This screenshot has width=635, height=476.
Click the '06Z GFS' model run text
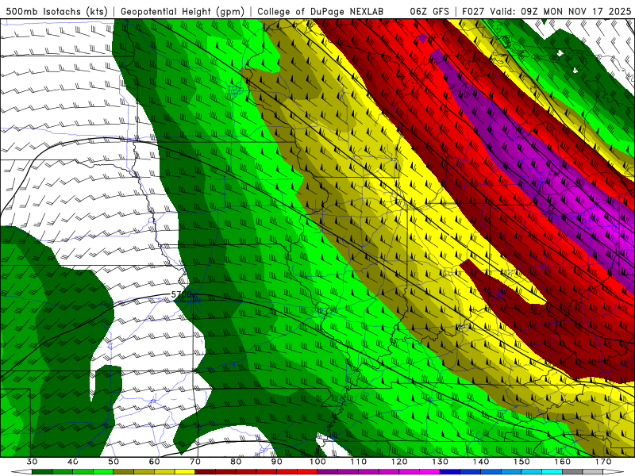tap(429, 12)
